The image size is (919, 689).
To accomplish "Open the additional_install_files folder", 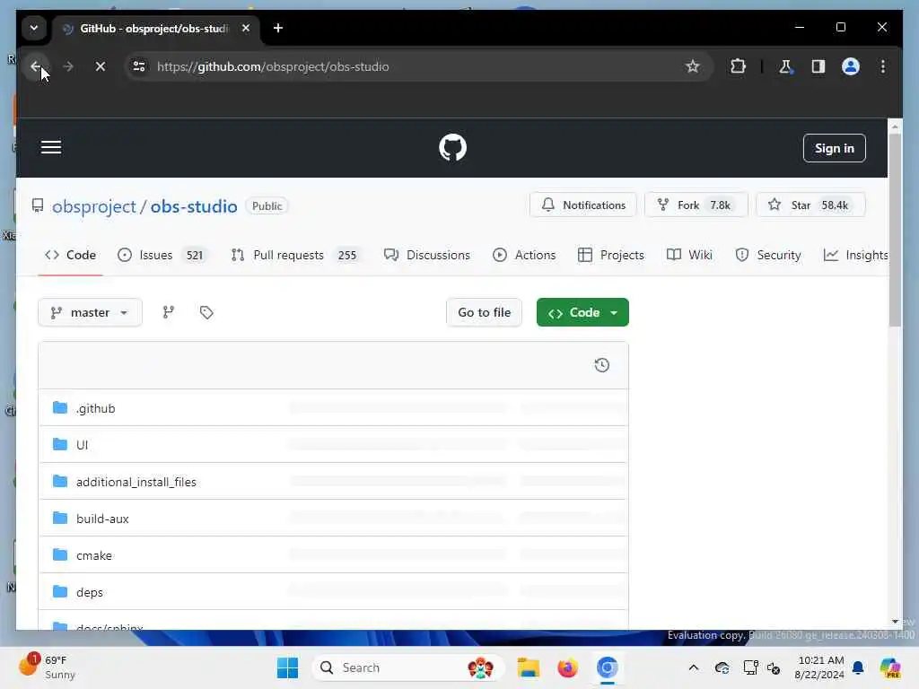I will (136, 482).
